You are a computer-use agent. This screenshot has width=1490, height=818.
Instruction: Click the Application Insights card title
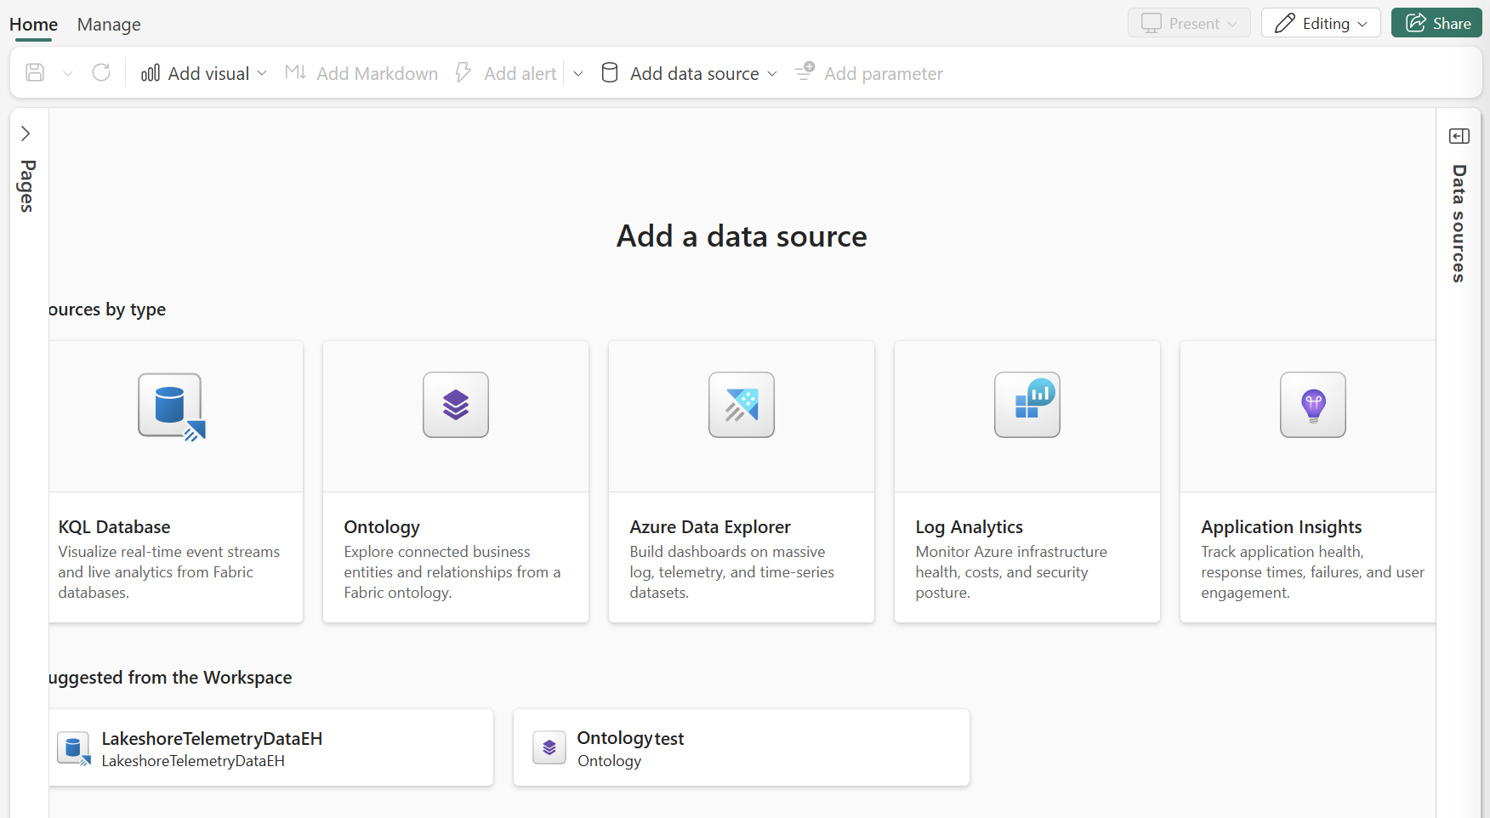click(x=1282, y=527)
